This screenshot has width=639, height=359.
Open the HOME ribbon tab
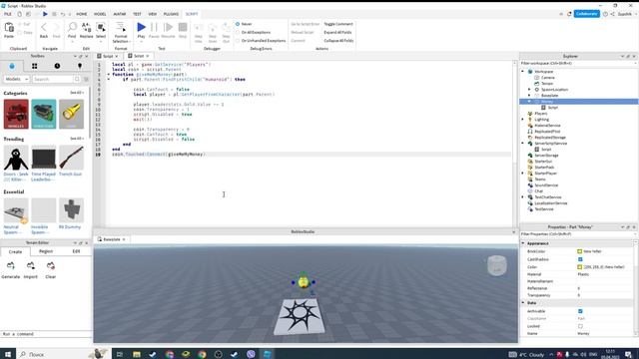[x=82, y=14]
